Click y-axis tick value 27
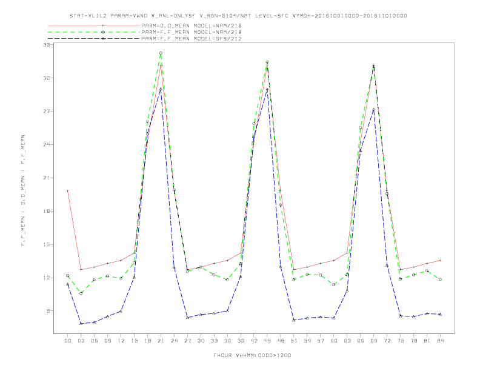 (47, 112)
